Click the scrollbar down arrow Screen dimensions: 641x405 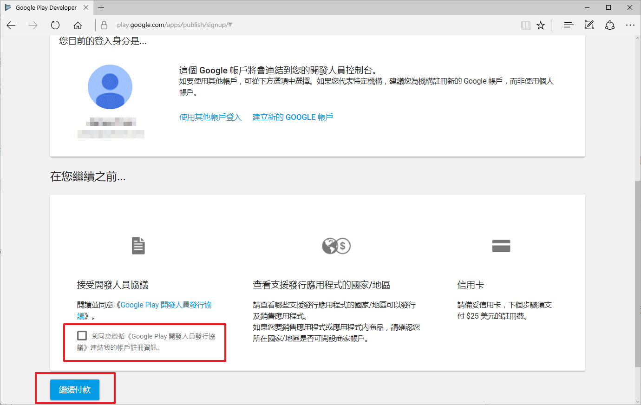[x=637, y=401]
